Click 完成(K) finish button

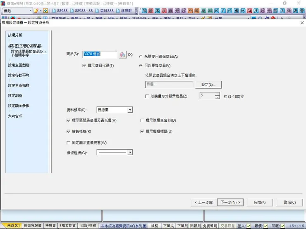click(x=260, y=203)
